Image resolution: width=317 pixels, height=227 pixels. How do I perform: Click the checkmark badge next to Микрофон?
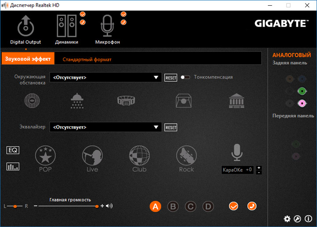pos(124,14)
